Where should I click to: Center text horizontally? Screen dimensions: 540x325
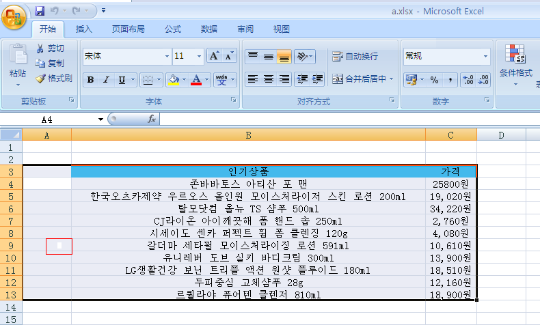(x=268, y=79)
